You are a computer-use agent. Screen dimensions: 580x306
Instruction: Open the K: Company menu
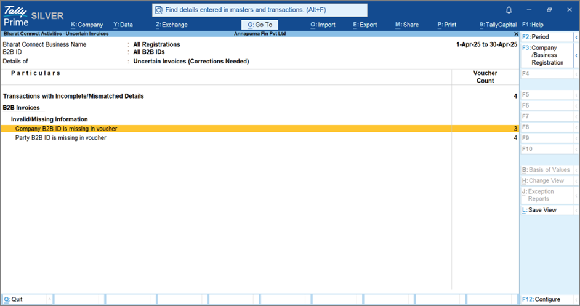point(87,25)
